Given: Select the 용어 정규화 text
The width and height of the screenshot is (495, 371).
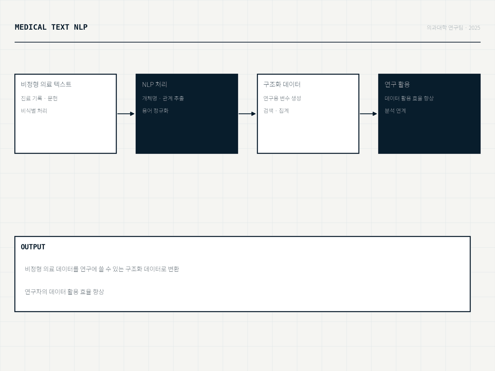Looking at the screenshot, I should coord(155,111).
